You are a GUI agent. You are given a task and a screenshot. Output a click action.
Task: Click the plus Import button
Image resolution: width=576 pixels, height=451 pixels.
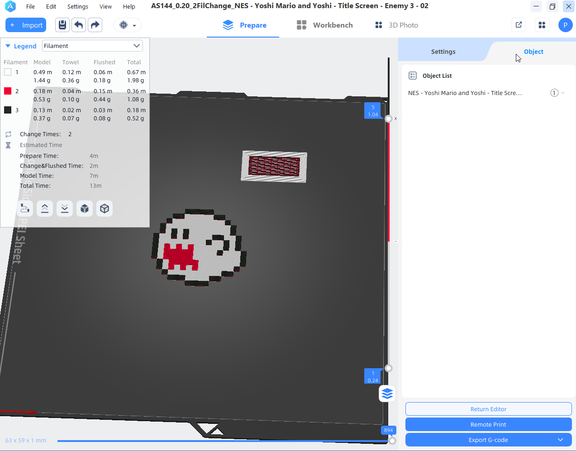(26, 25)
